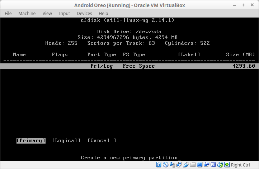Click the Part Type column header
The height and width of the screenshot is (169, 259).
click(102, 54)
